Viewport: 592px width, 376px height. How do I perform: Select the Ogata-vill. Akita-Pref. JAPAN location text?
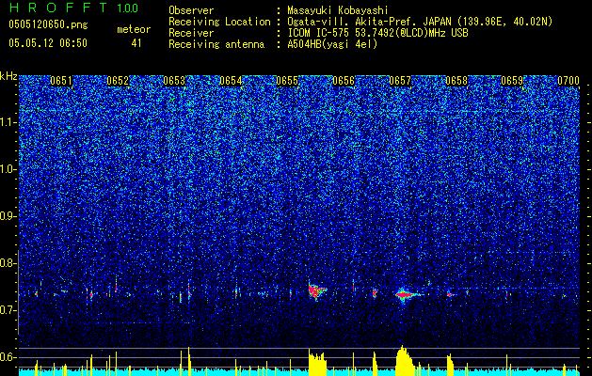[420, 22]
